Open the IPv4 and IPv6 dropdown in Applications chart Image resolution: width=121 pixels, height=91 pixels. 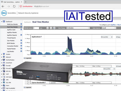click(107, 37)
